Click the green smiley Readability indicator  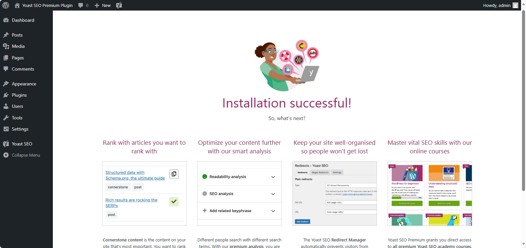205,177
